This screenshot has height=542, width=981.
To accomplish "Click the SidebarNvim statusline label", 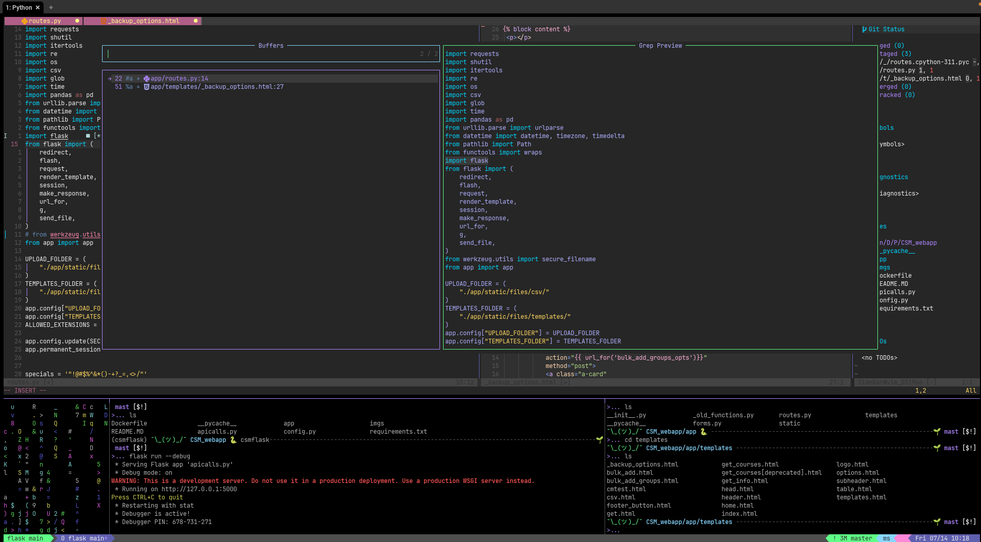I will point(897,382).
